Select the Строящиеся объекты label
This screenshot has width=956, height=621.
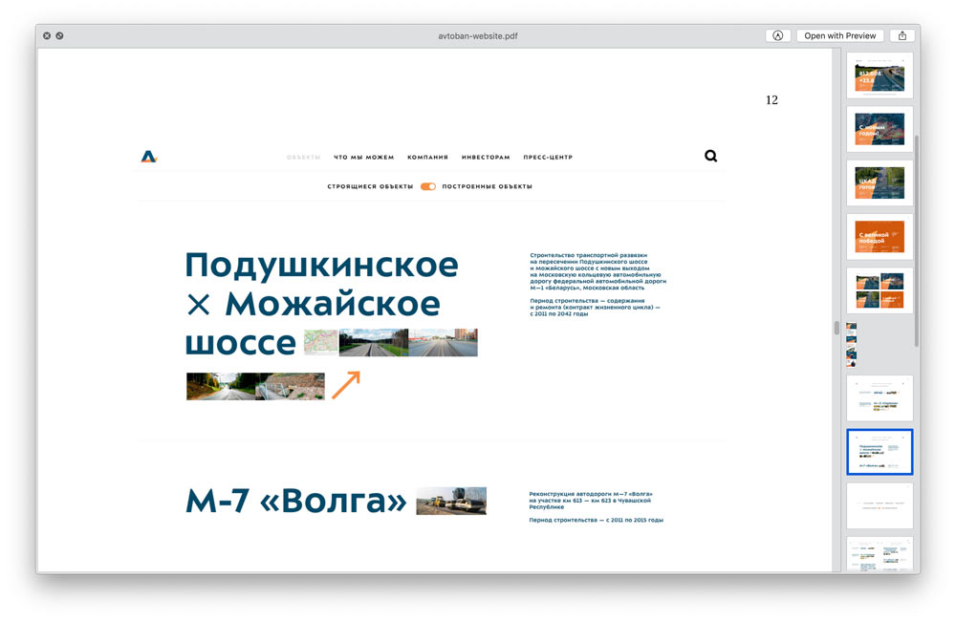pos(370,186)
